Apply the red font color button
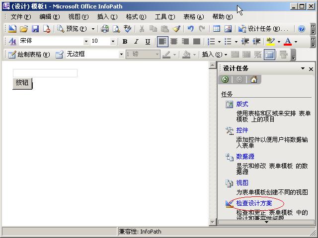Screen dimensions: 318x238 click(288, 42)
